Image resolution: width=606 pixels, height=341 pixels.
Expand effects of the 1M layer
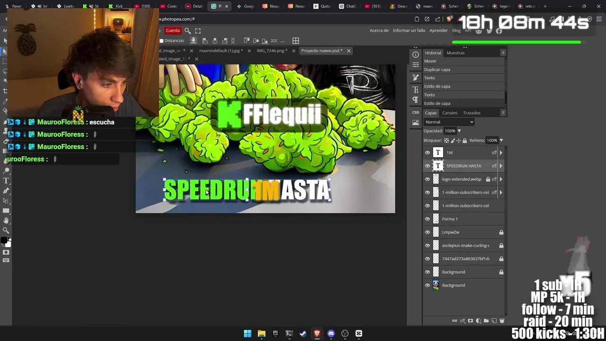tap(501, 153)
